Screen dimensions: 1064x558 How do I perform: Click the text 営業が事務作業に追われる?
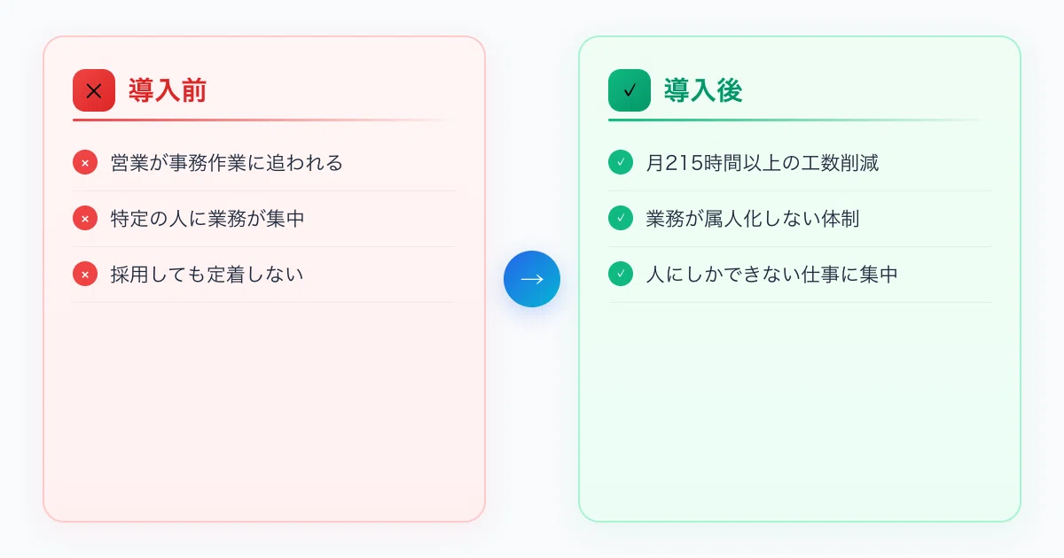pos(226,163)
